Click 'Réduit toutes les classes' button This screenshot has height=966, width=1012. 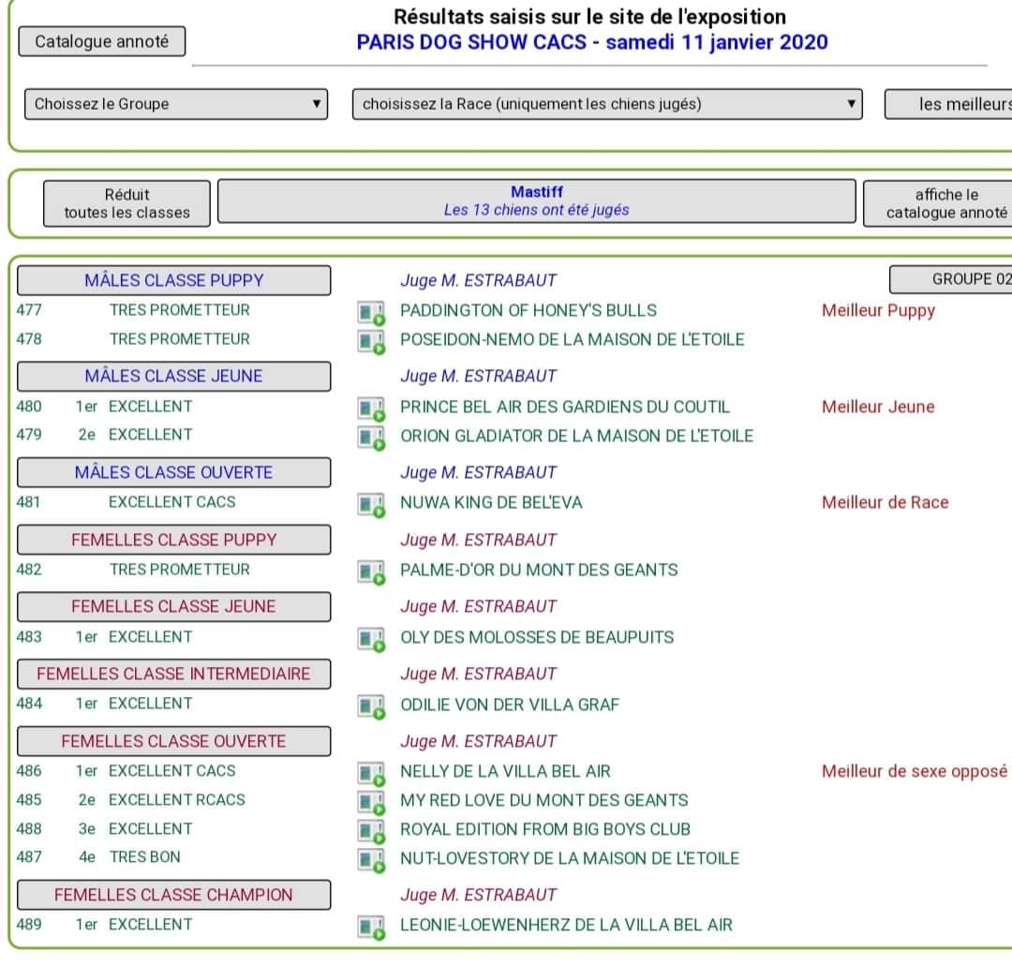(x=127, y=203)
